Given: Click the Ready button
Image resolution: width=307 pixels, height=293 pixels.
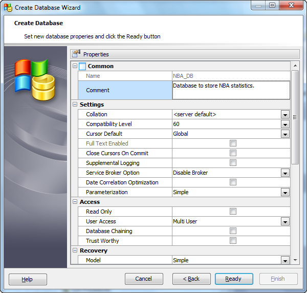Looking at the screenshot, I should tap(234, 279).
